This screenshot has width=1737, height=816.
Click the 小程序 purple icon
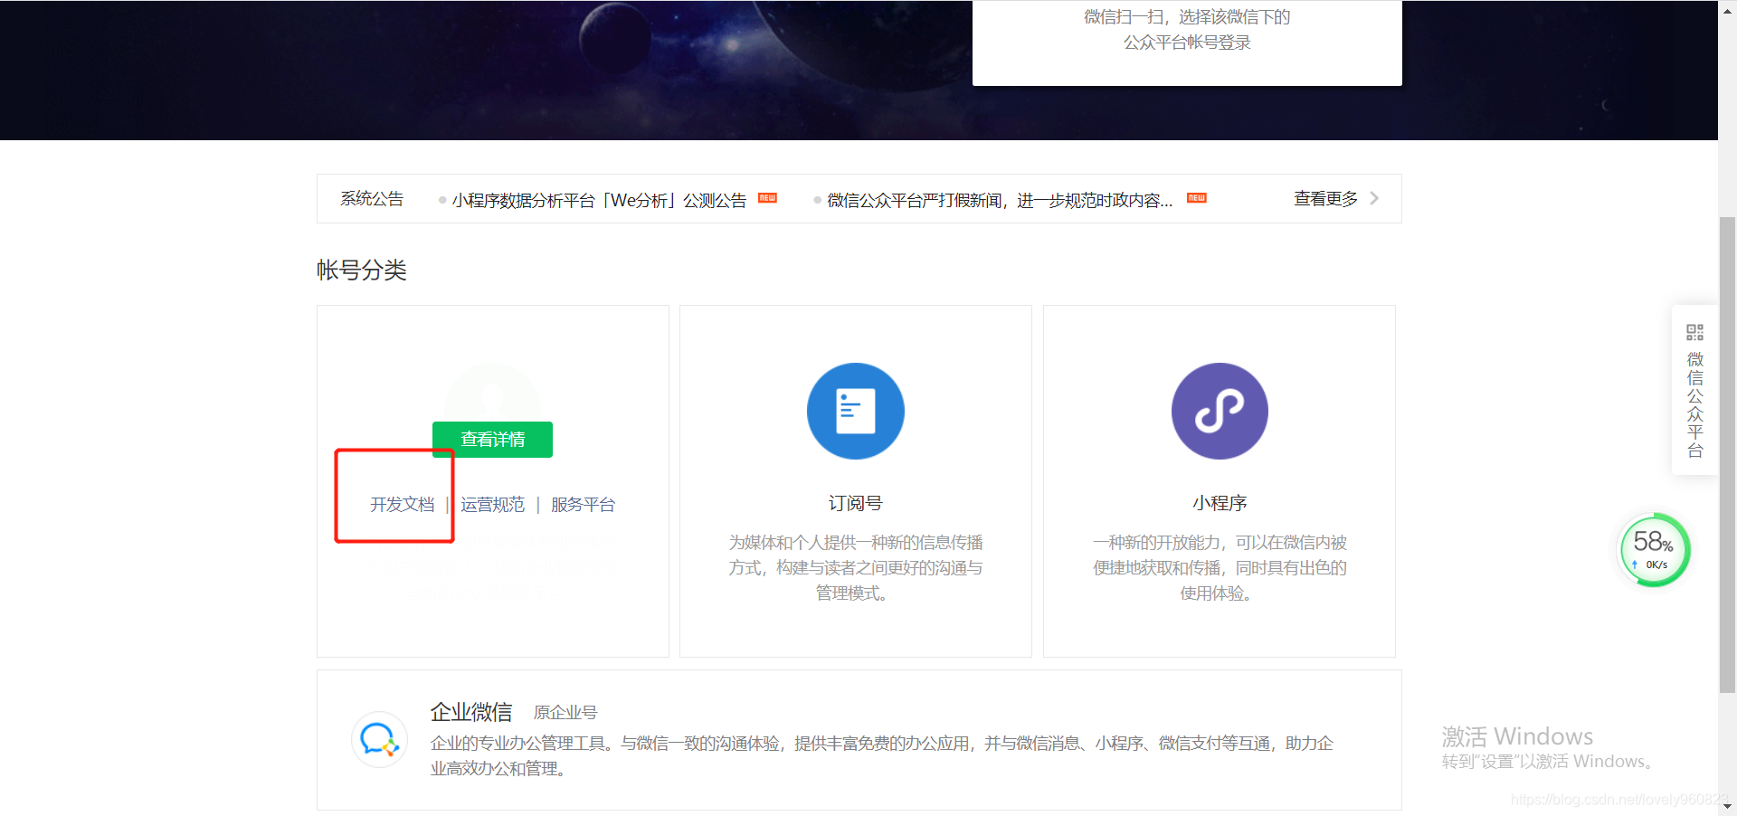point(1220,411)
